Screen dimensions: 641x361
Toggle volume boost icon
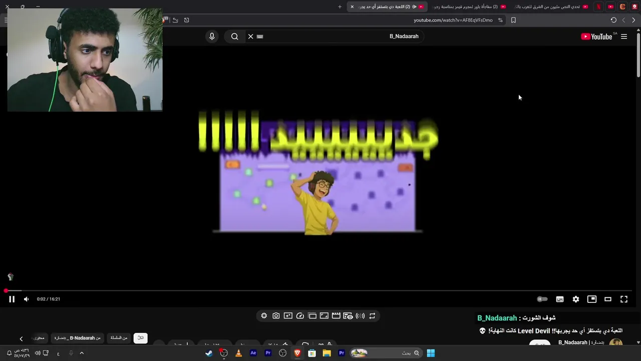[x=360, y=316]
